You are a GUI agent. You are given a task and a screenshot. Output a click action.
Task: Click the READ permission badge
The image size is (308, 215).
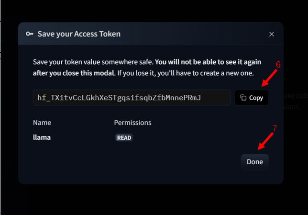pyautogui.click(x=124, y=138)
